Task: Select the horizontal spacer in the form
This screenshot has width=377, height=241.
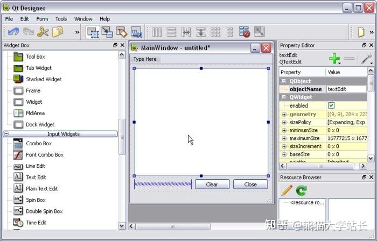Action: [163, 184]
